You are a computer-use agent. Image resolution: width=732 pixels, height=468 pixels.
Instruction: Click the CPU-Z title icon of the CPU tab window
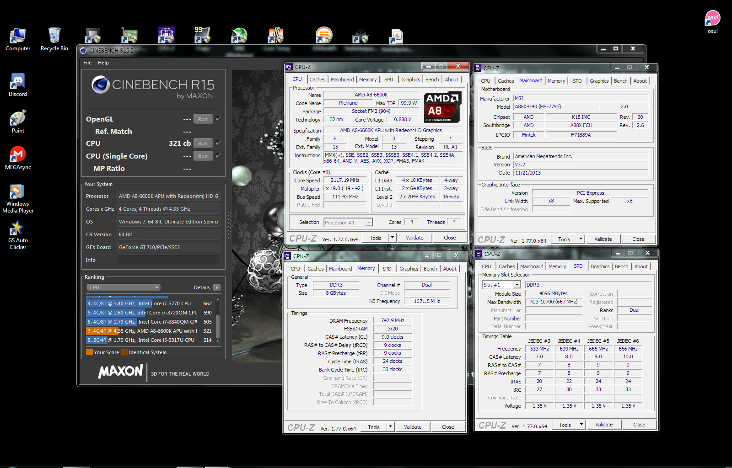tap(289, 67)
